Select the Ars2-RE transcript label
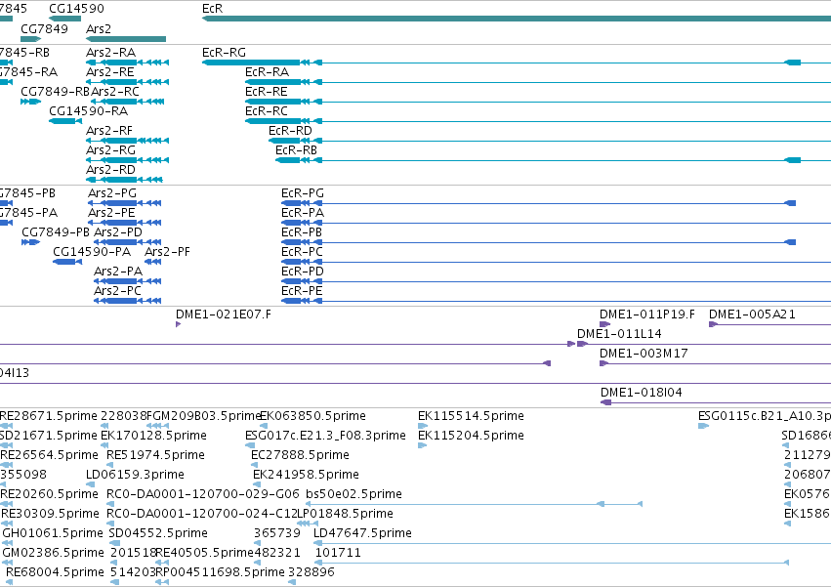 [x=110, y=72]
